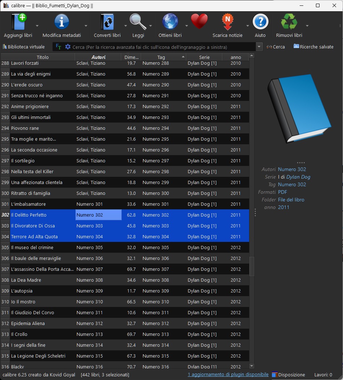Expand Leggi dropdown arrow
343x380 pixels.
[150, 26]
